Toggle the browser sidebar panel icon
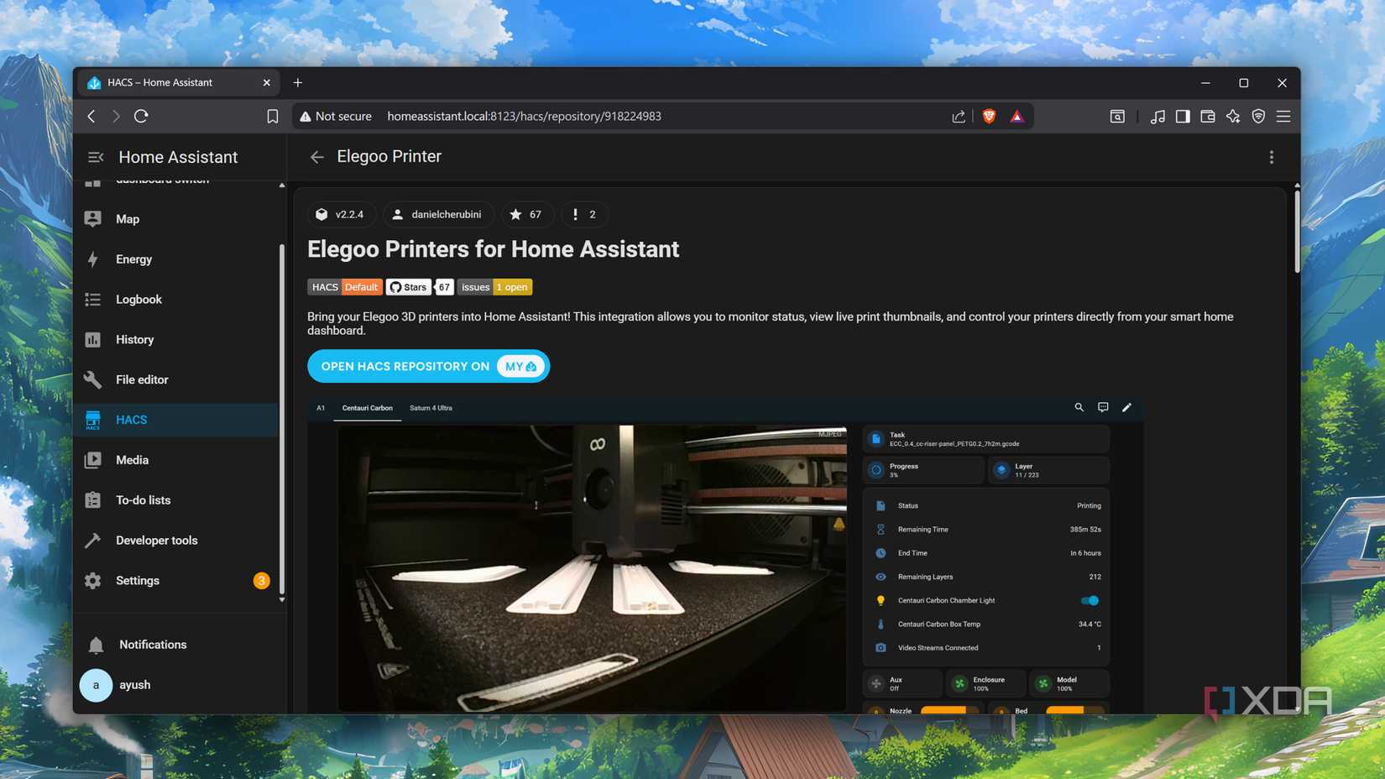 coord(1183,117)
